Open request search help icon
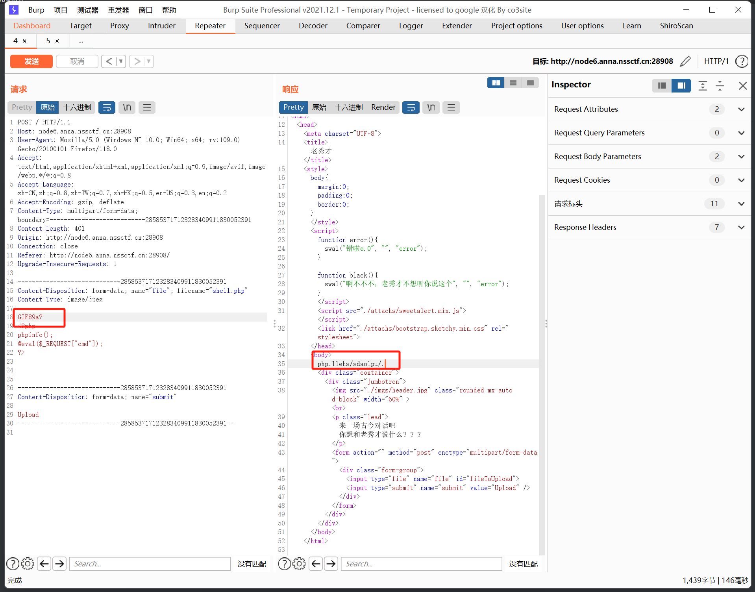The width and height of the screenshot is (755, 592). pos(13,564)
